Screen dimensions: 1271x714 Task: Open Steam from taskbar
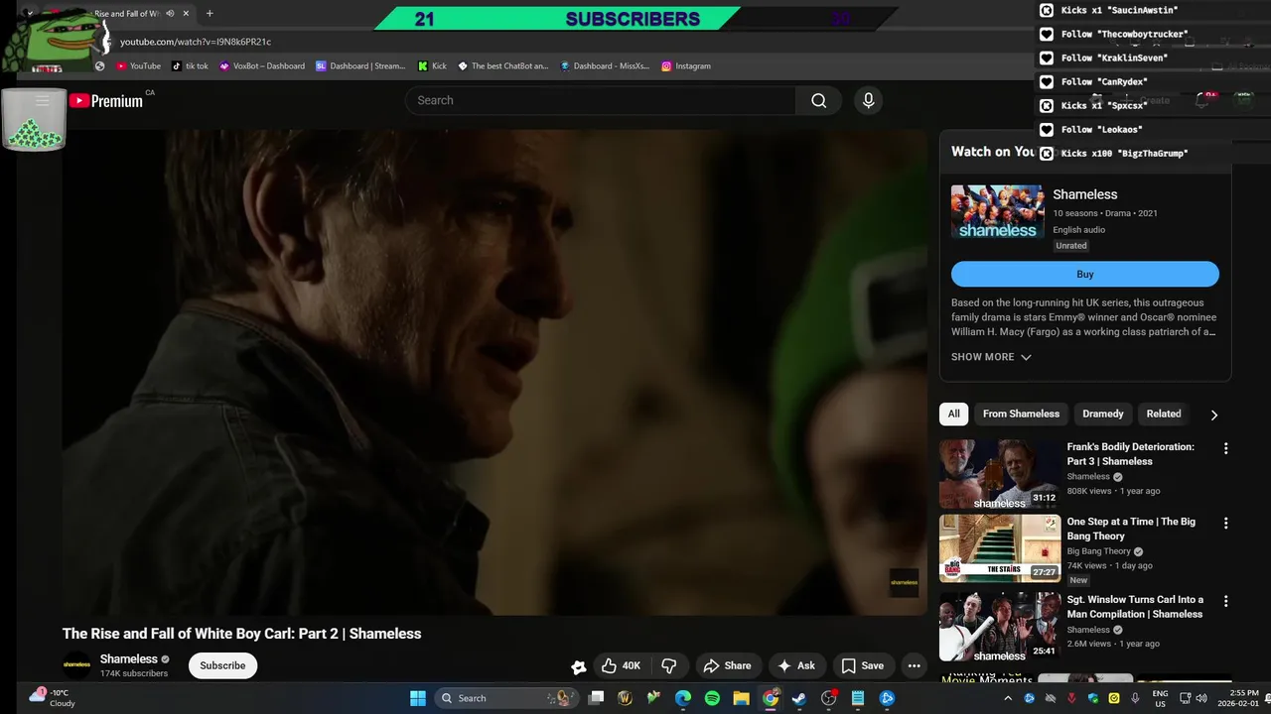coord(799,698)
